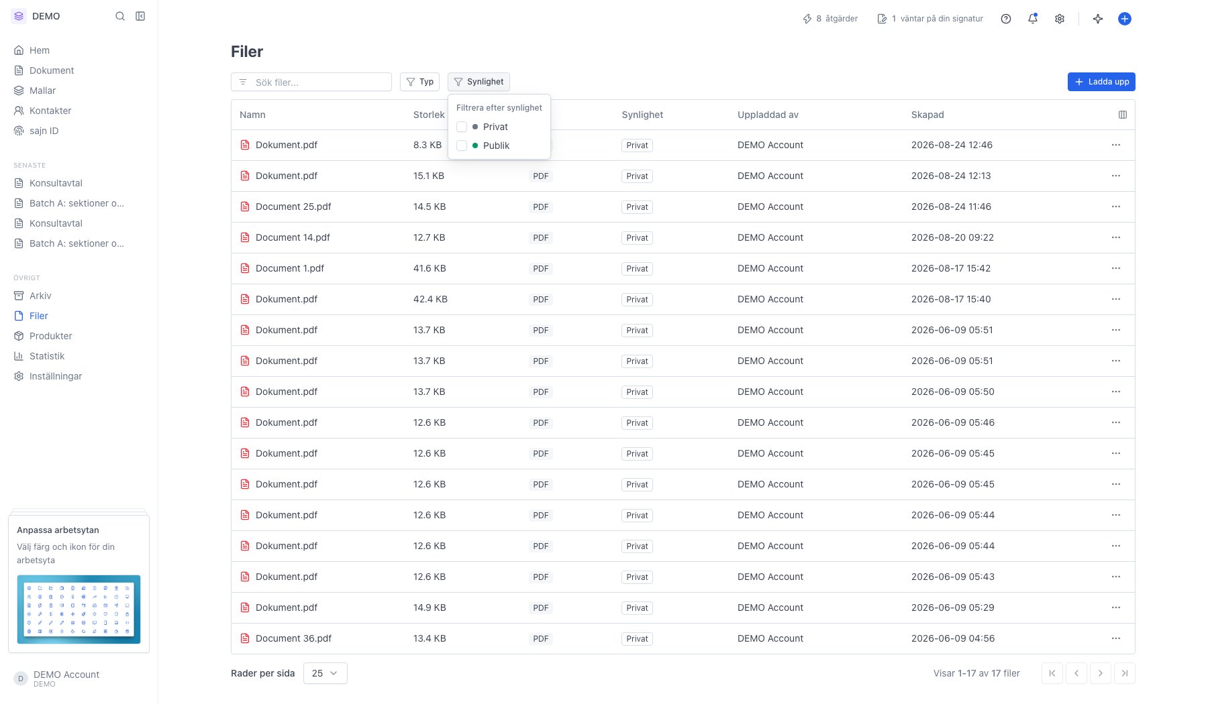Go to first page arrow
The image size is (1208, 704).
coord(1052,673)
